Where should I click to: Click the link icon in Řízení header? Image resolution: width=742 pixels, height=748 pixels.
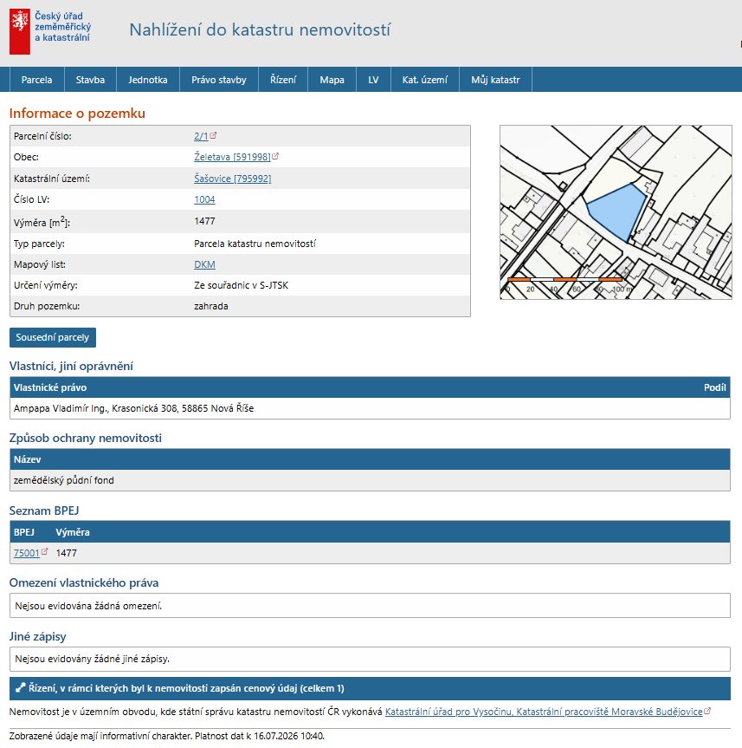click(x=20, y=688)
